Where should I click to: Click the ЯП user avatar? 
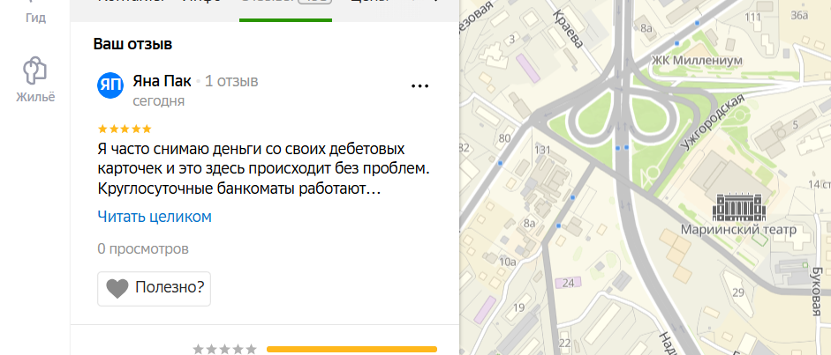110,85
